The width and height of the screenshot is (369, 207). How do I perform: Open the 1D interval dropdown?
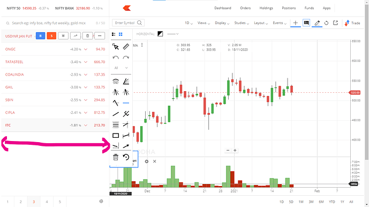pos(189,23)
